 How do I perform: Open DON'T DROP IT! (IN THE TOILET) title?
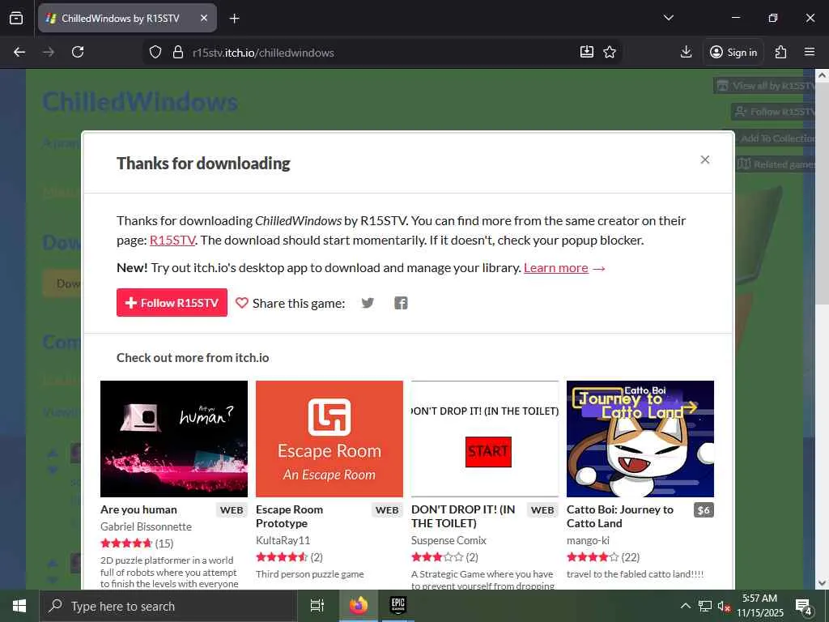(463, 516)
